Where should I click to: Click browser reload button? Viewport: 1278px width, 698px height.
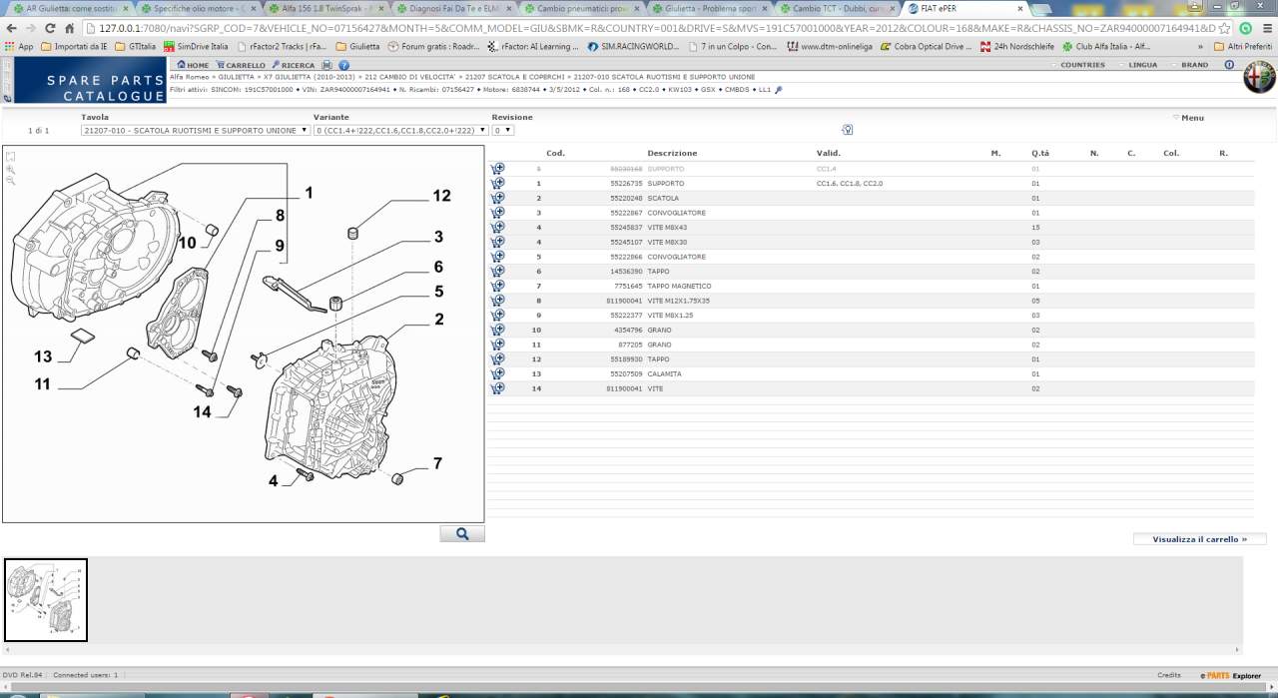click(50, 28)
